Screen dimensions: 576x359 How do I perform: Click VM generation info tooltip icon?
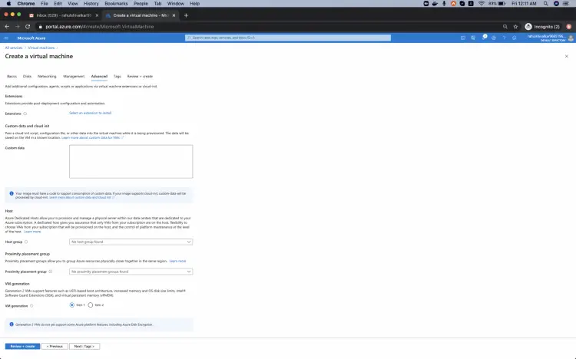31,306
